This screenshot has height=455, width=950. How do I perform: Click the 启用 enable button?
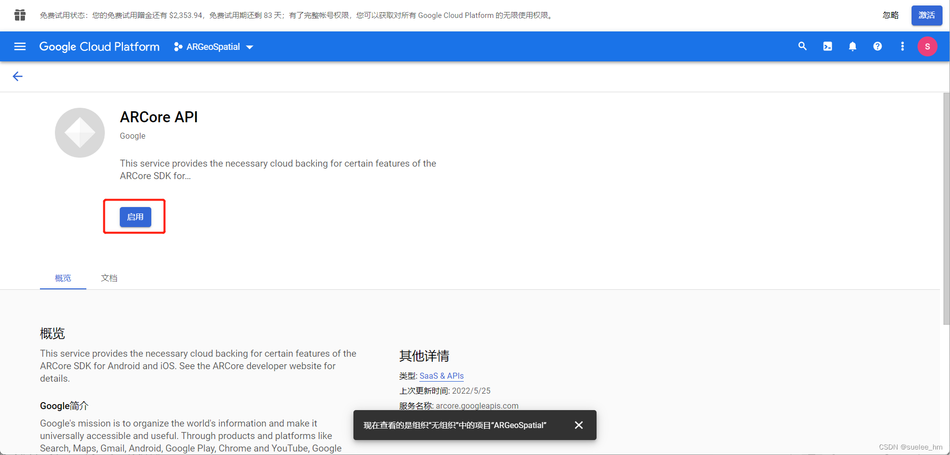click(135, 217)
